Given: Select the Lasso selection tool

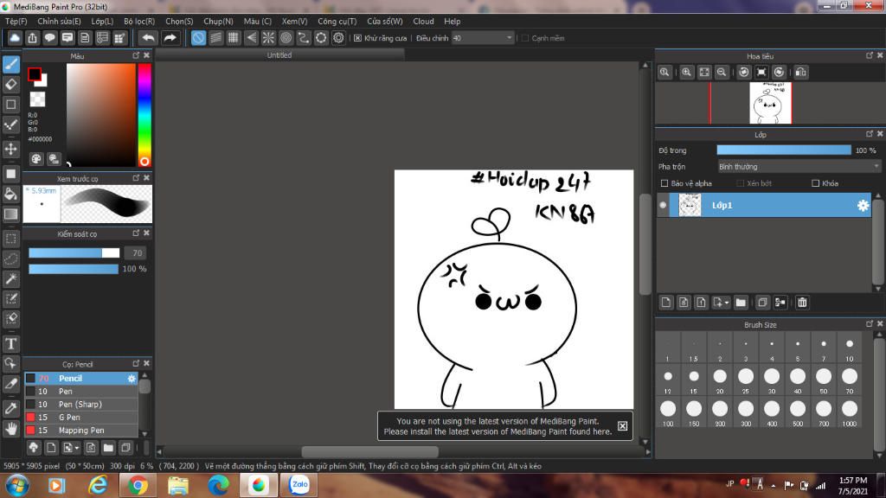Looking at the screenshot, I should [11, 259].
